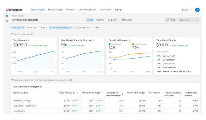Switch to the Professional tab

coord(127,20)
